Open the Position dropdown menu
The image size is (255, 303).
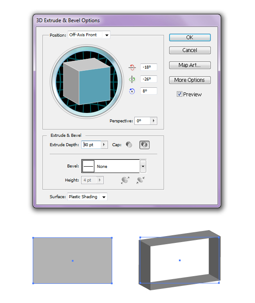pyautogui.click(x=89, y=35)
